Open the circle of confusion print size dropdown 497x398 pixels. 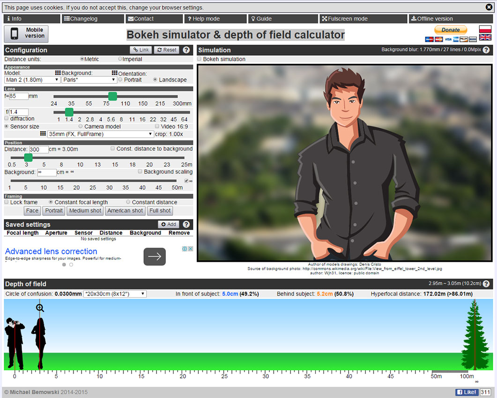click(115, 294)
